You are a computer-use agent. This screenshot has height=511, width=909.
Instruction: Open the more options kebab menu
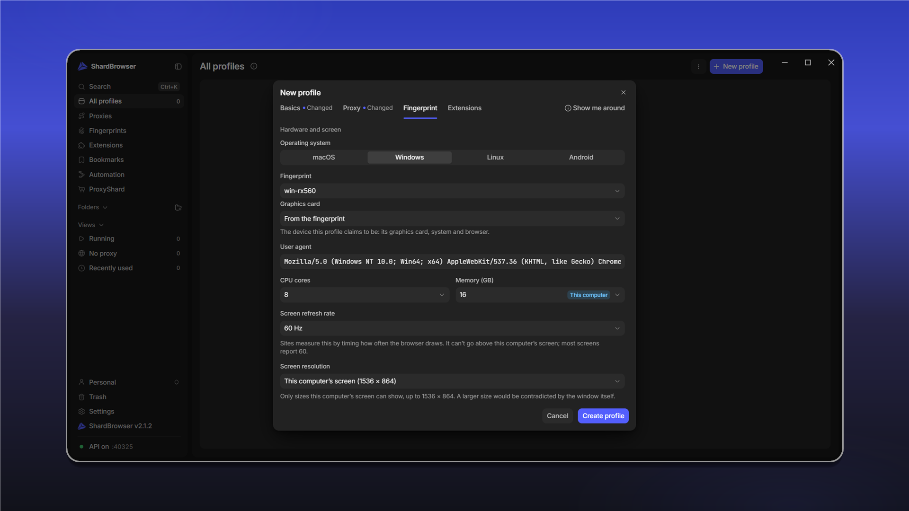tap(698, 67)
